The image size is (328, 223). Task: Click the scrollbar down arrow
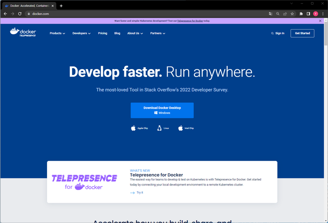click(326, 221)
